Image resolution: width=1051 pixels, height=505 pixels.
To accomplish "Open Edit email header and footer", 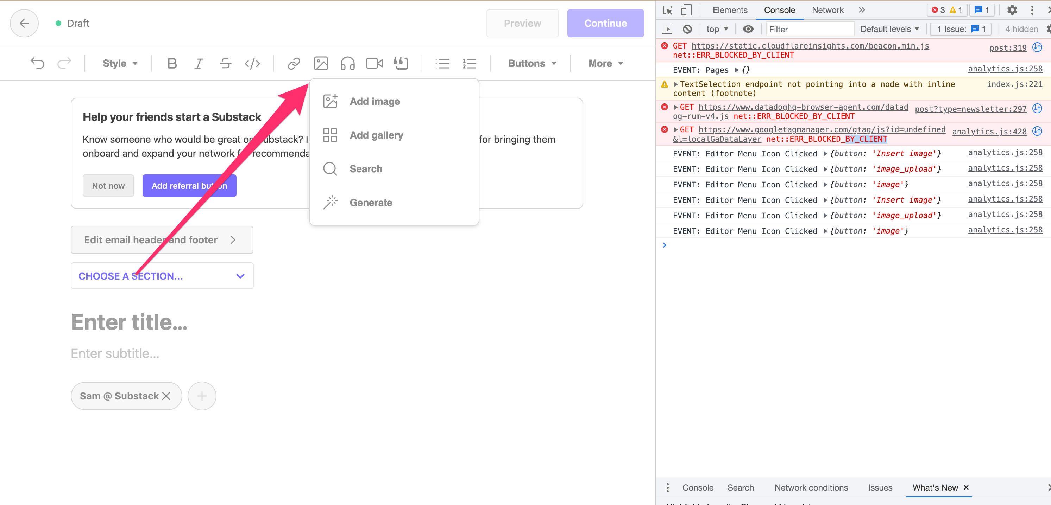I will pyautogui.click(x=162, y=239).
